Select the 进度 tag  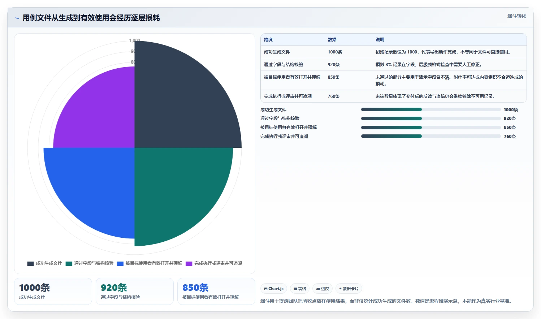click(323, 289)
